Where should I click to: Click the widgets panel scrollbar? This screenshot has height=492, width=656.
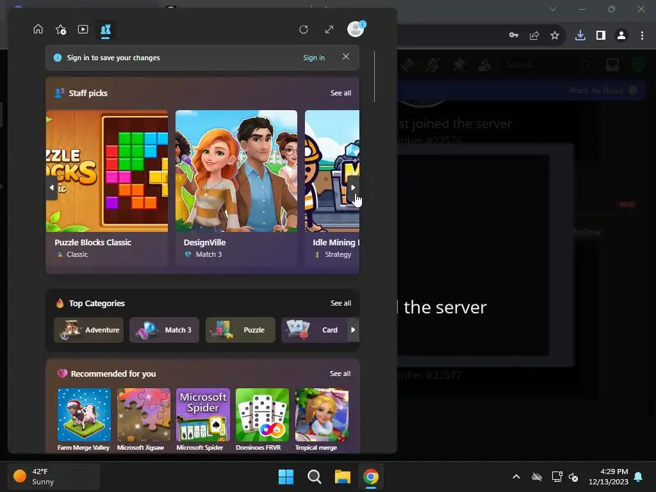click(x=374, y=77)
